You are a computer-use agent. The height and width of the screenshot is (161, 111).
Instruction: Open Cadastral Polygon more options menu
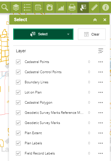(x=101, y=103)
